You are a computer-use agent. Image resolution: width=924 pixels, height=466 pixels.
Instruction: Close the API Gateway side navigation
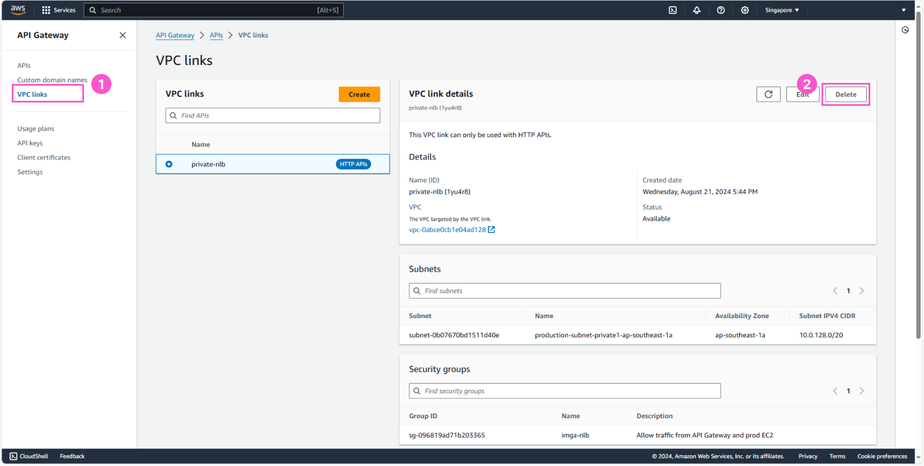[x=123, y=35]
